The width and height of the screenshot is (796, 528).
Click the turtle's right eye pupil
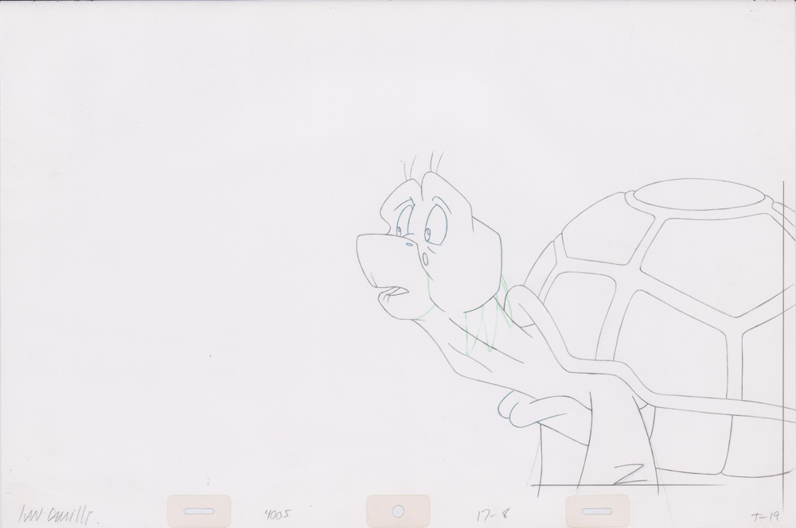[428, 233]
